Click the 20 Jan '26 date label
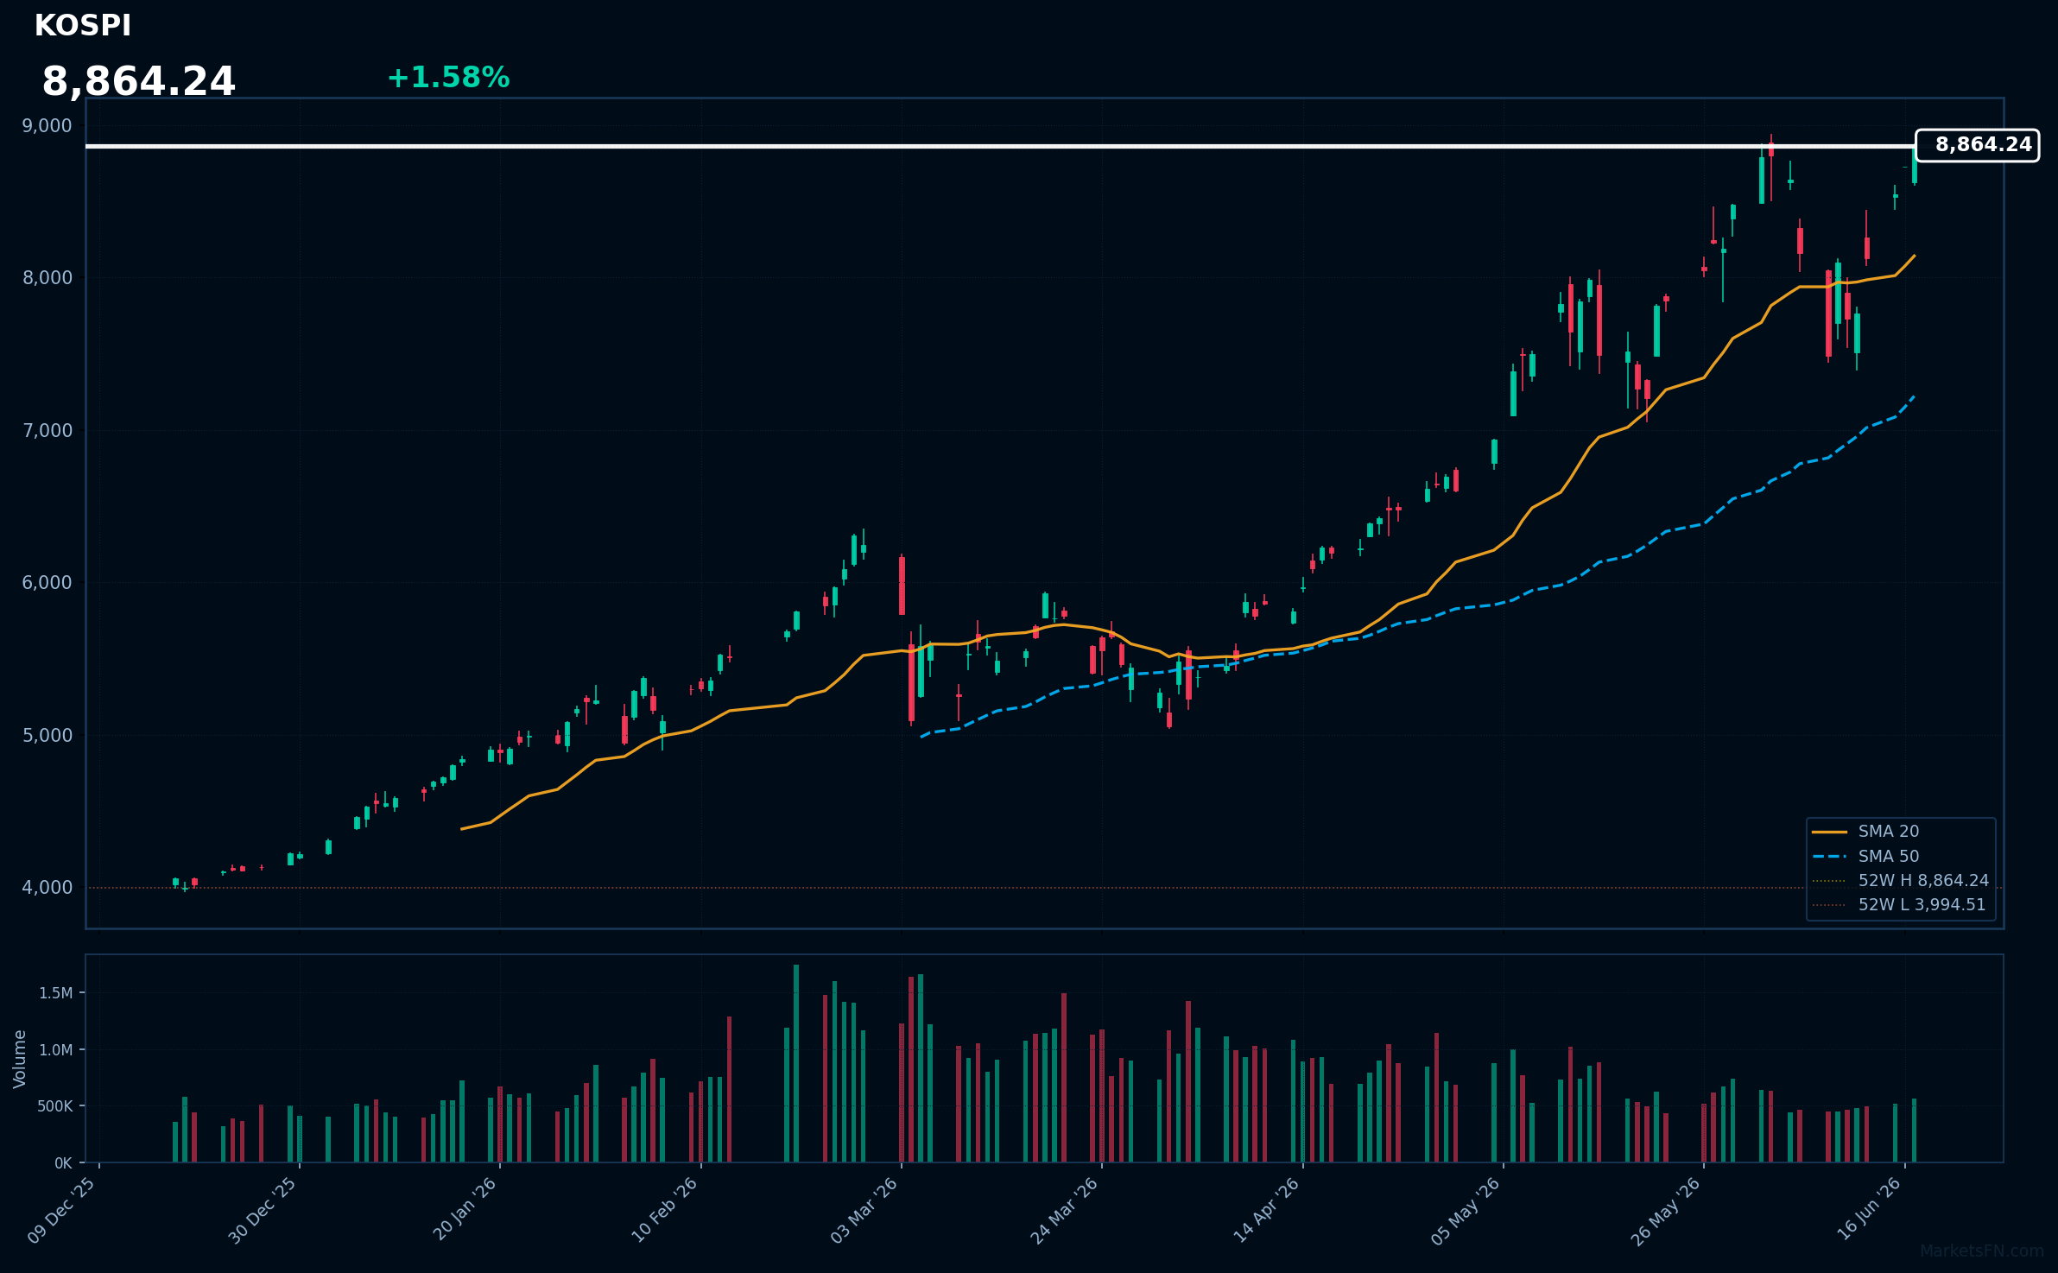2058x1273 pixels. tap(464, 1209)
